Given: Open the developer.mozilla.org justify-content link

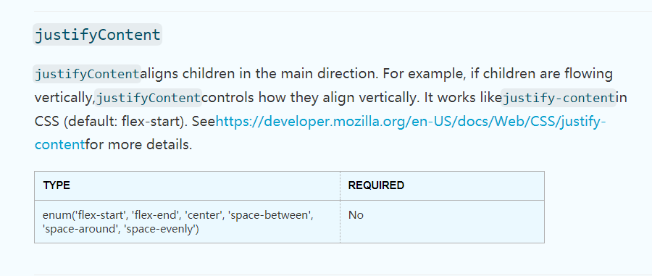Looking at the screenshot, I should (x=411, y=122).
